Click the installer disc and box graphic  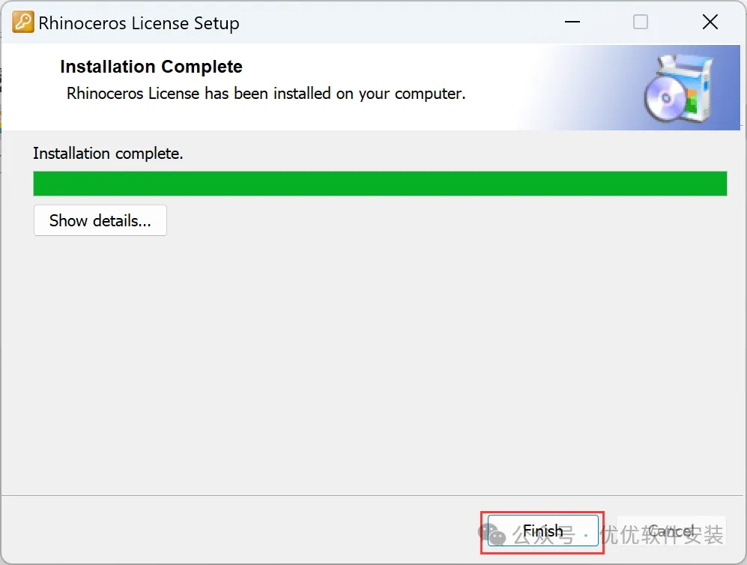click(678, 88)
